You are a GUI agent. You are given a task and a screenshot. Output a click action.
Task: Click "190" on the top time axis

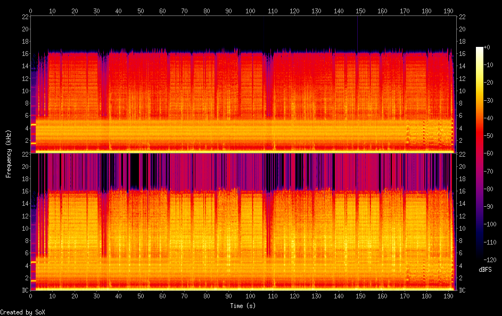(x=448, y=11)
